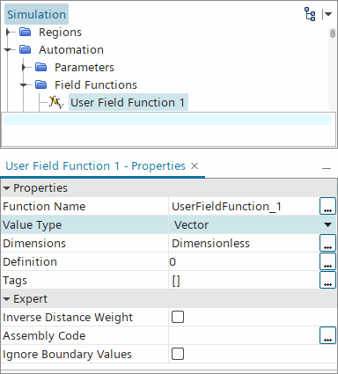Enable the Inverse Distance Weight checkbox
The image size is (338, 374).
coord(178,317)
